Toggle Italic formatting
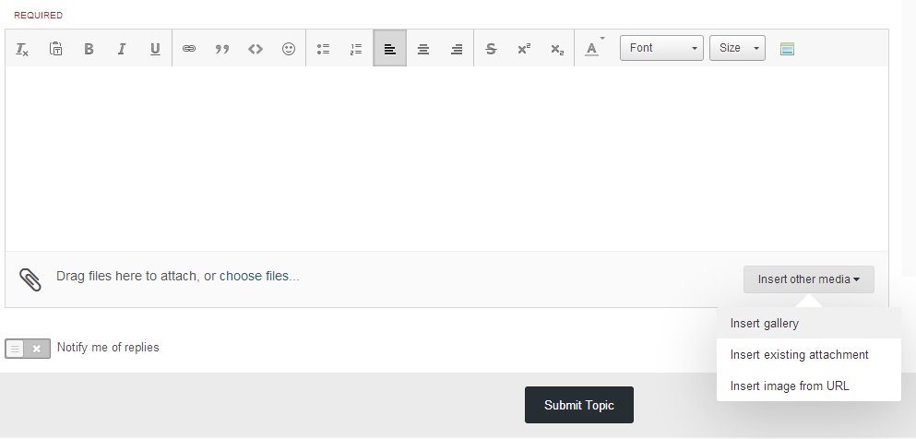916x439 pixels. click(121, 49)
